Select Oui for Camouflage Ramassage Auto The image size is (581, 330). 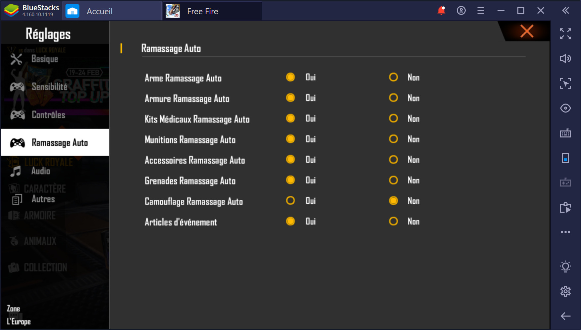point(290,201)
